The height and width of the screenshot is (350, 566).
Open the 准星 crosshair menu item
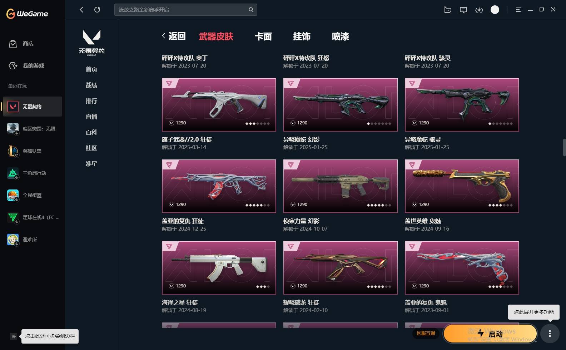91,164
